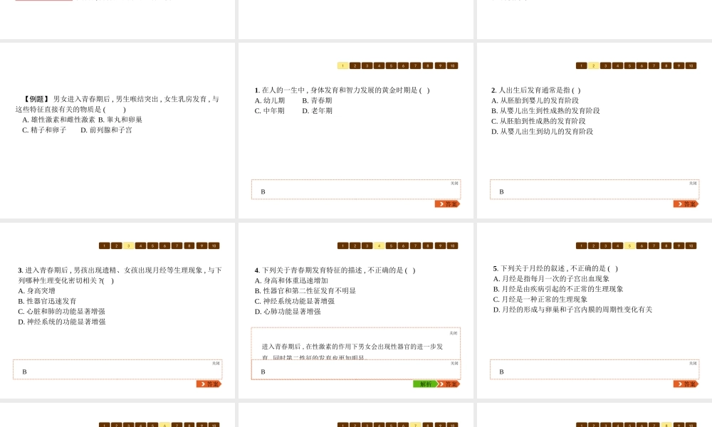The height and width of the screenshot is (427, 712).
Task: Go to tab 8 from question 5 slide
Action: (666, 246)
